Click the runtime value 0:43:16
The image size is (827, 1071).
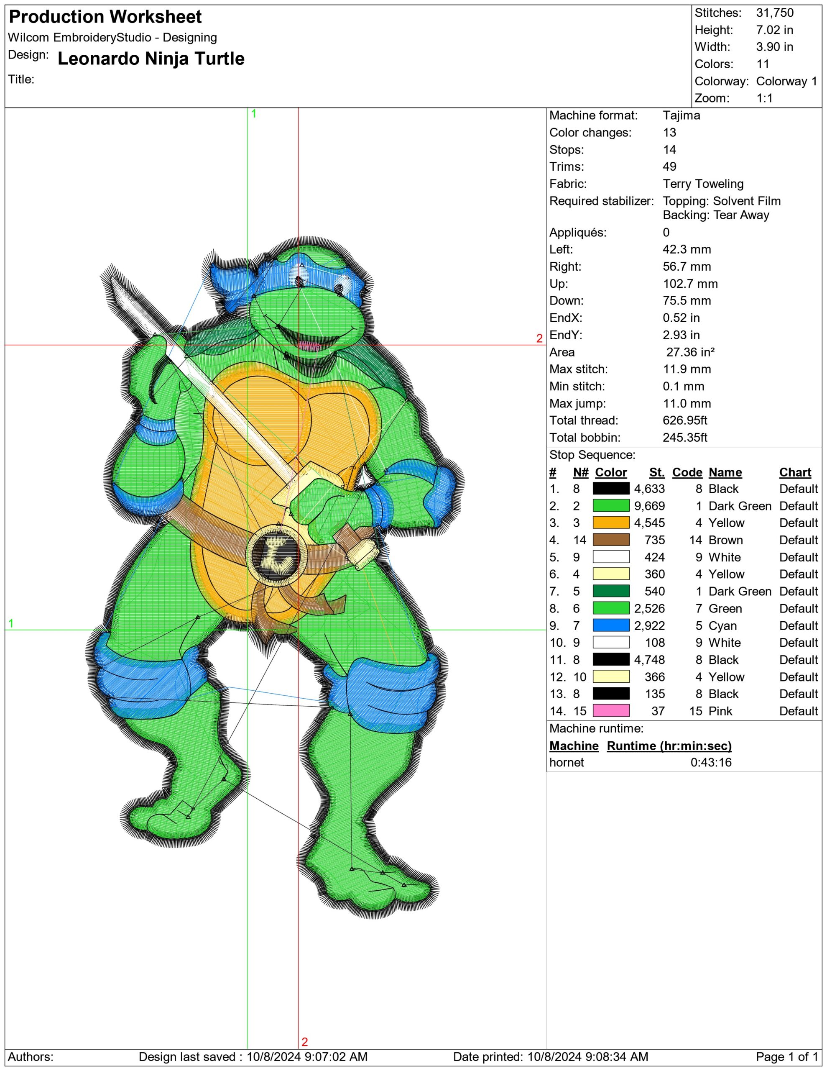pyautogui.click(x=711, y=763)
